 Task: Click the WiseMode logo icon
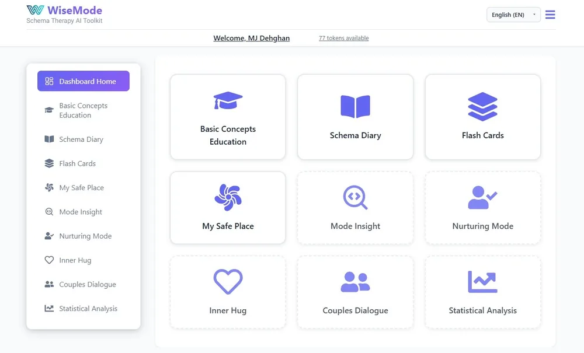pyautogui.click(x=36, y=10)
